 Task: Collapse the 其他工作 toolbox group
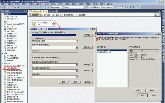(3, 63)
